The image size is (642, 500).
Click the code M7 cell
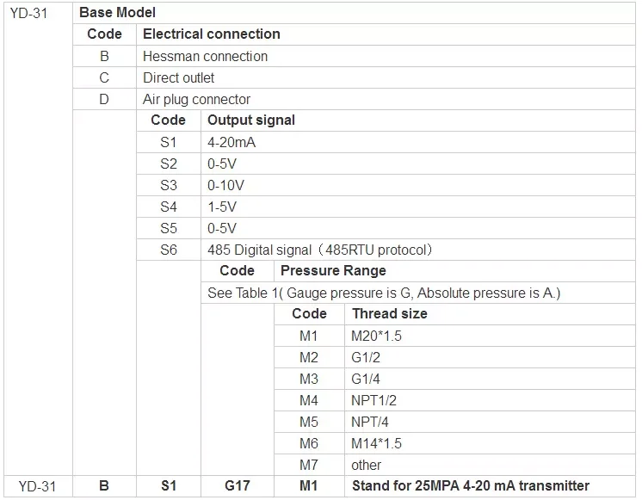(309, 465)
